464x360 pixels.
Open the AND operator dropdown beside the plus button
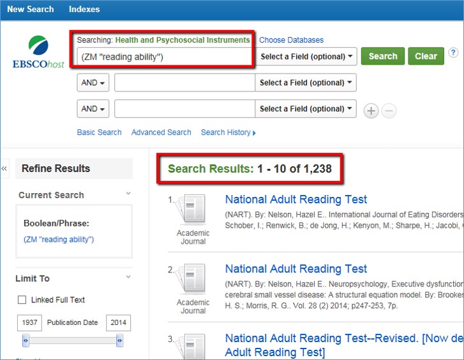[x=93, y=109]
